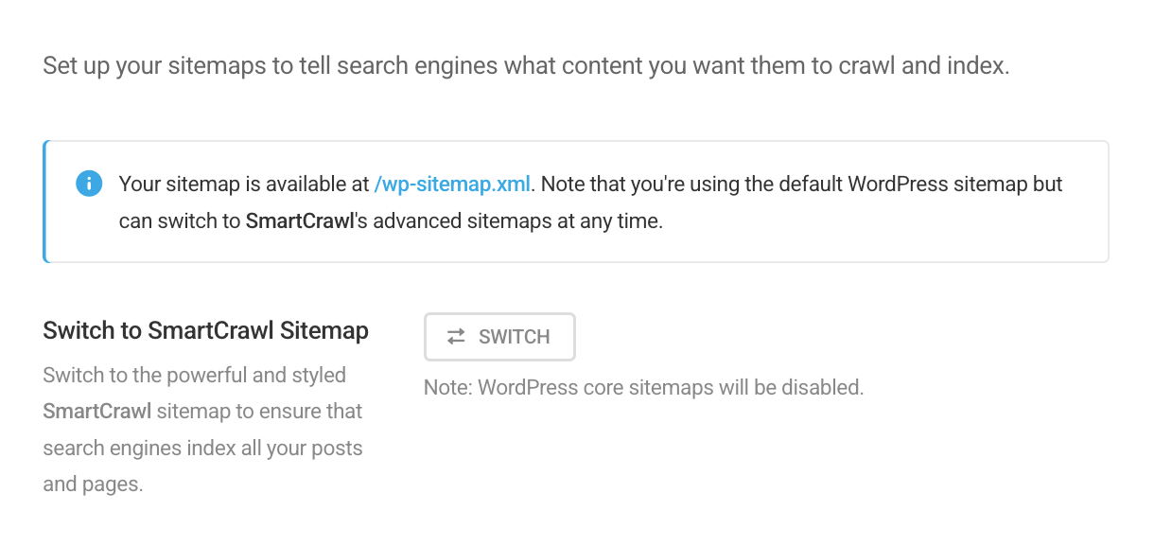This screenshot has height=546, width=1154.
Task: Select the swap-arrows icon on the Switch button
Action: click(x=454, y=336)
